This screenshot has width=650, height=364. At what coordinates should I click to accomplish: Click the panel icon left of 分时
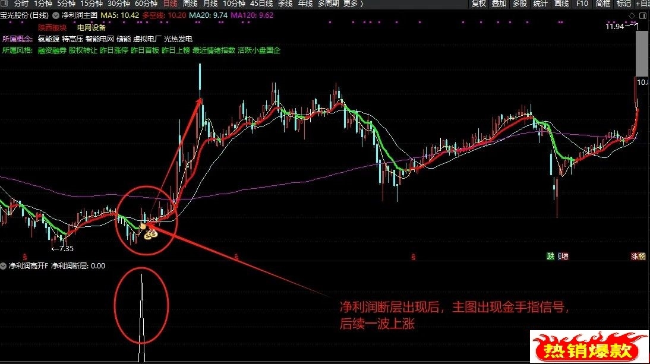pos(5,4)
